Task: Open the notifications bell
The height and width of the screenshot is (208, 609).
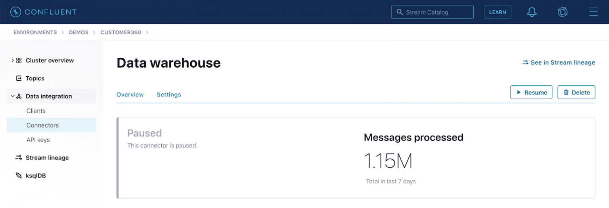Action: 532,12
